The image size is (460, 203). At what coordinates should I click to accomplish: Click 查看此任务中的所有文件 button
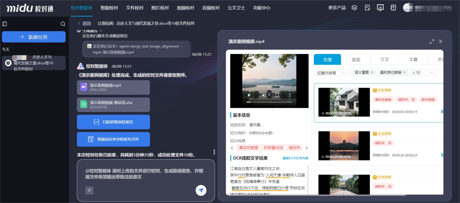coord(113,139)
